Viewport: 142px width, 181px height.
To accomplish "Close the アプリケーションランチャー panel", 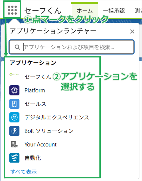I will pos(132,32).
